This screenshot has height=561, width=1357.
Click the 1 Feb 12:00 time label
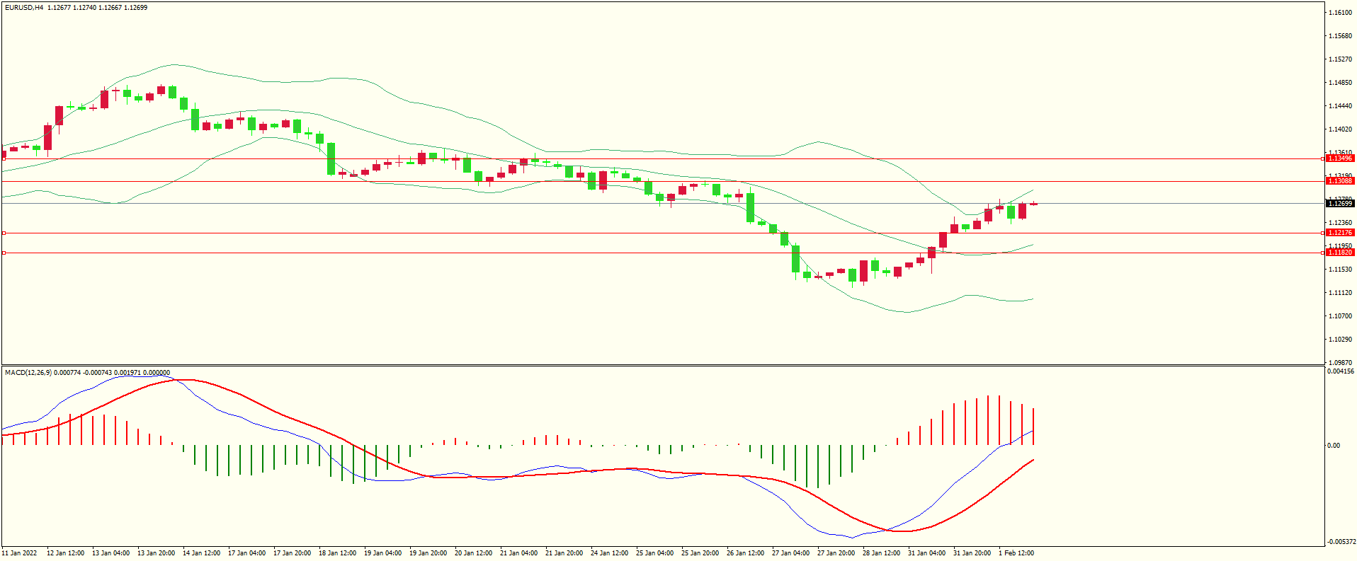click(1016, 553)
